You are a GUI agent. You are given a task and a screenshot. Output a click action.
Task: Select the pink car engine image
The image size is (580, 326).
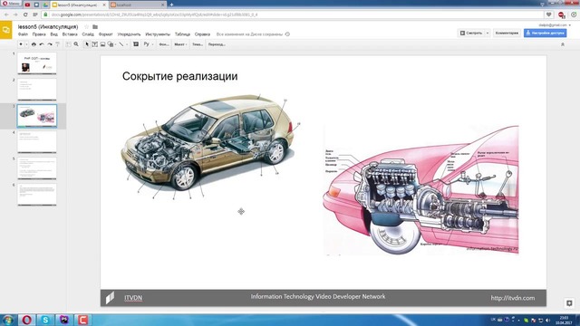tap(421, 190)
